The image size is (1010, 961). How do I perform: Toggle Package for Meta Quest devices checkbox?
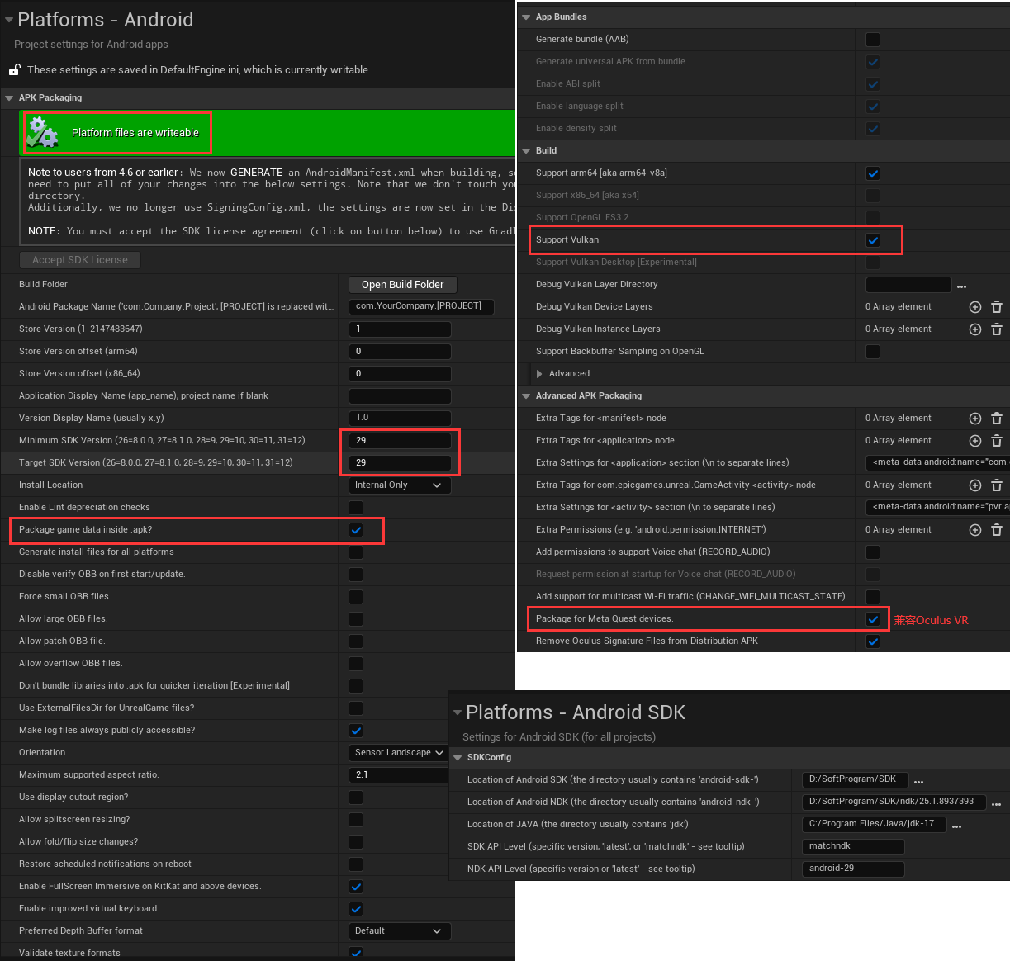point(873,619)
